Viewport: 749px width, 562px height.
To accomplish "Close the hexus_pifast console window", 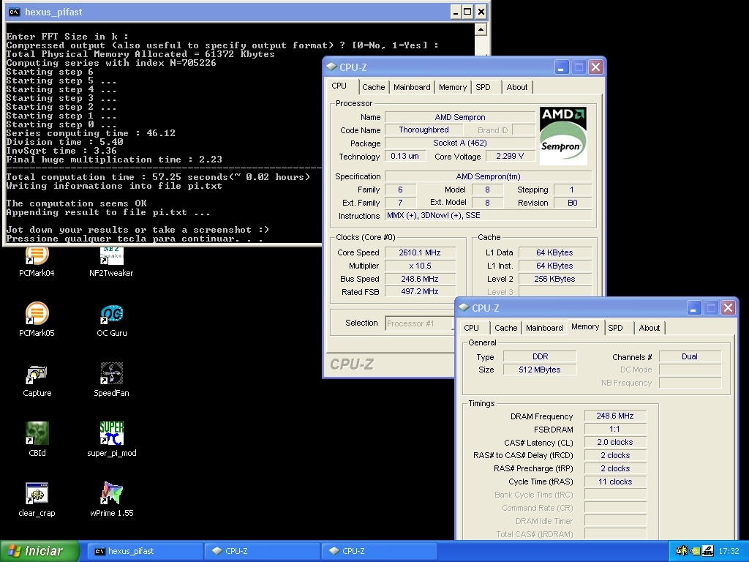I will coord(481,12).
